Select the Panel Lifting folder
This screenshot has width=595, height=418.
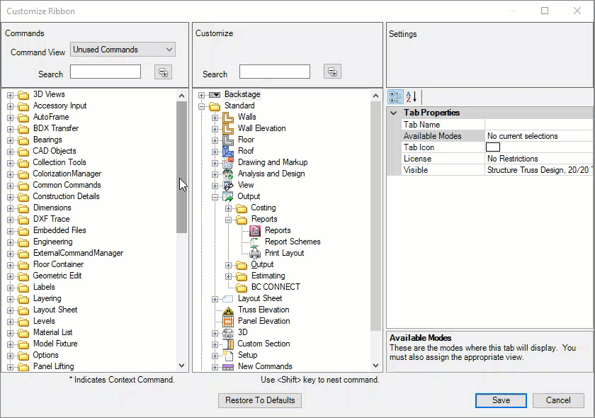tap(54, 367)
